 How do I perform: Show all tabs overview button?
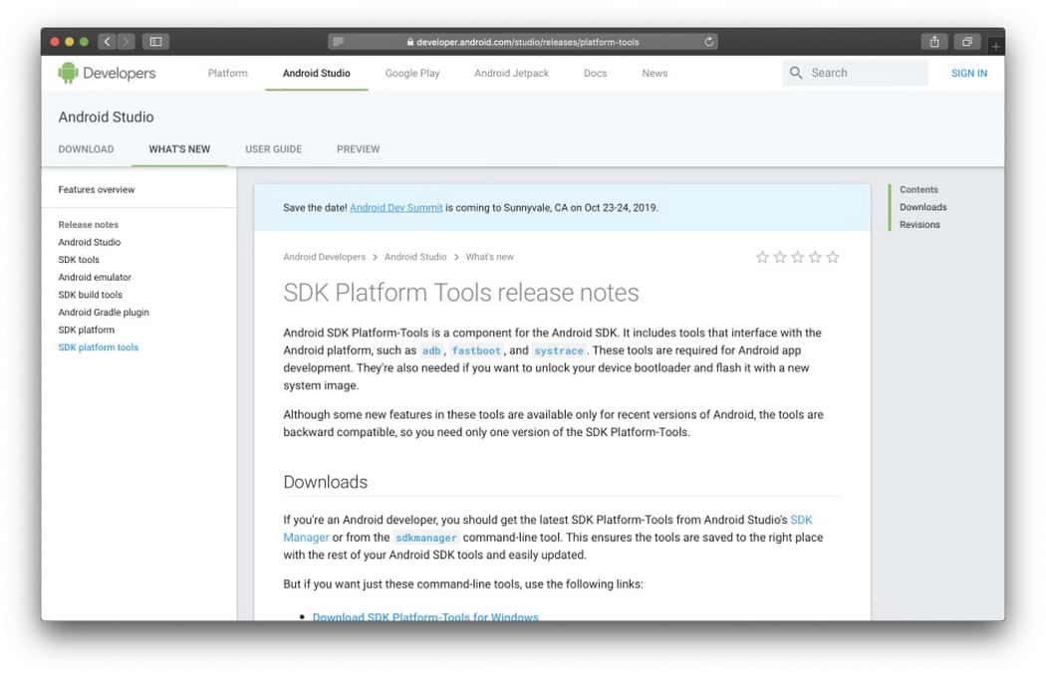coord(966,42)
